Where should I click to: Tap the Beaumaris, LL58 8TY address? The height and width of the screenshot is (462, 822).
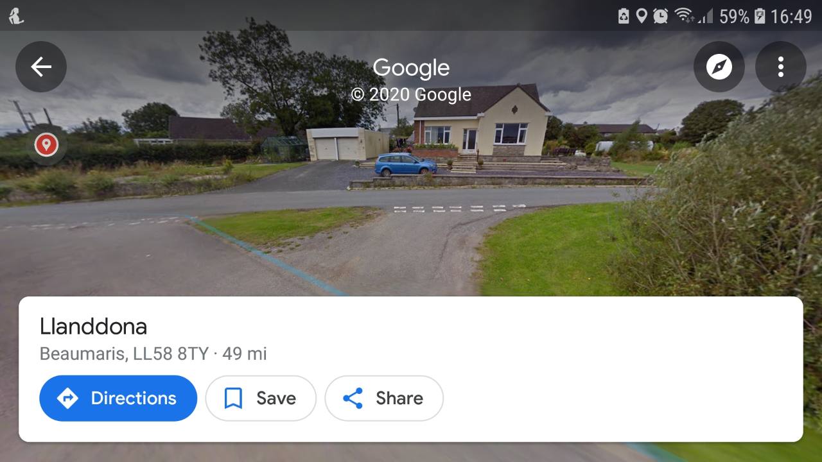click(x=124, y=354)
